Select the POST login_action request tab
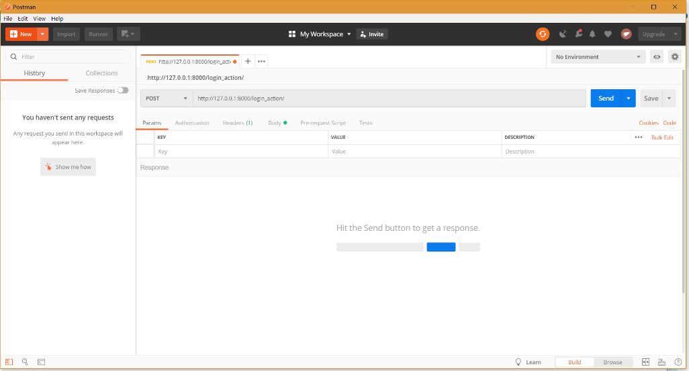This screenshot has width=689, height=371. coord(189,62)
